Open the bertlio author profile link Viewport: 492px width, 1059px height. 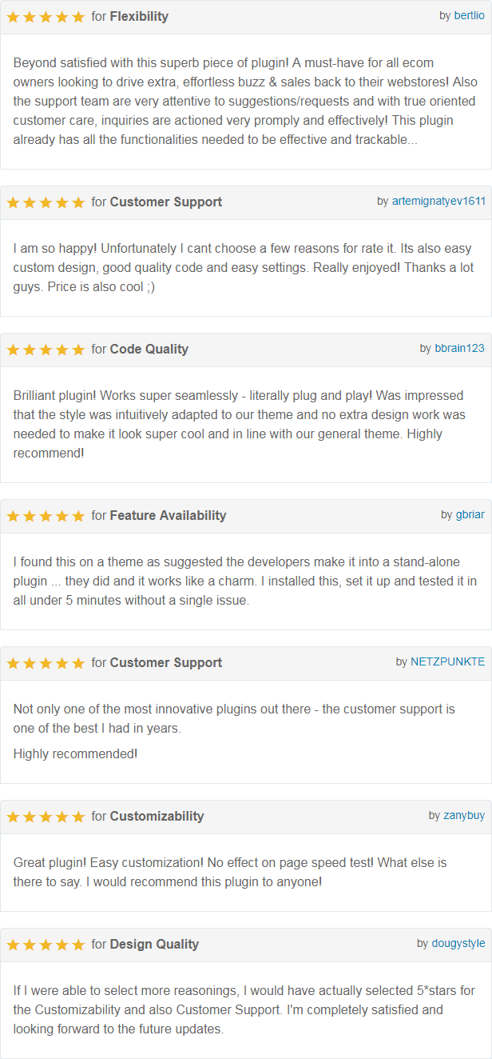point(469,16)
